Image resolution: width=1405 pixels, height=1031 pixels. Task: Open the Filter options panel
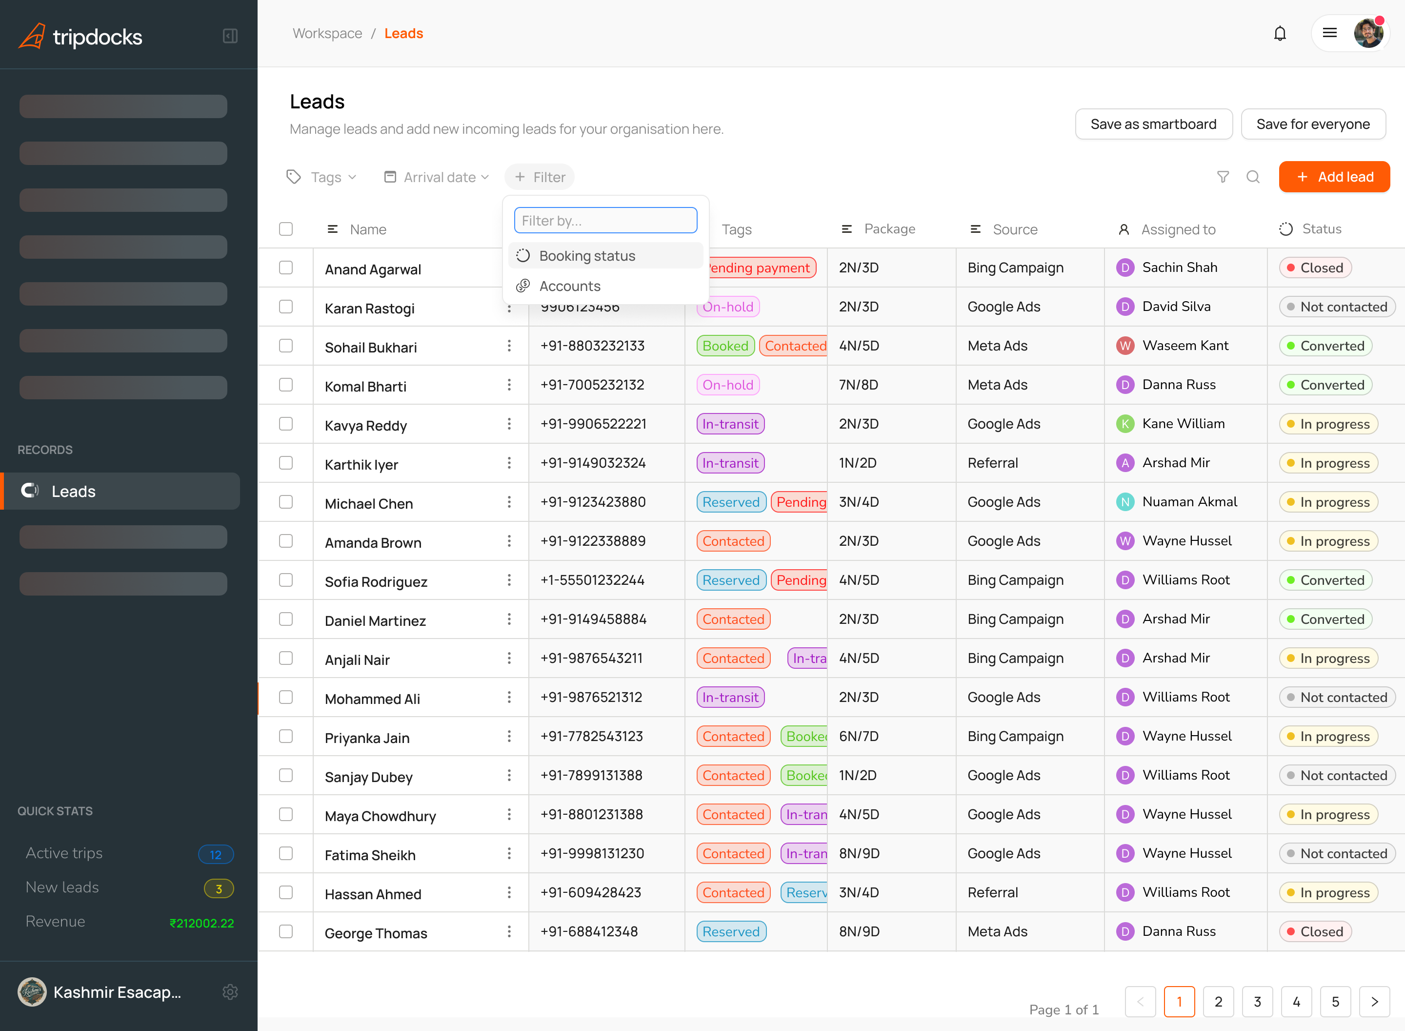point(539,177)
